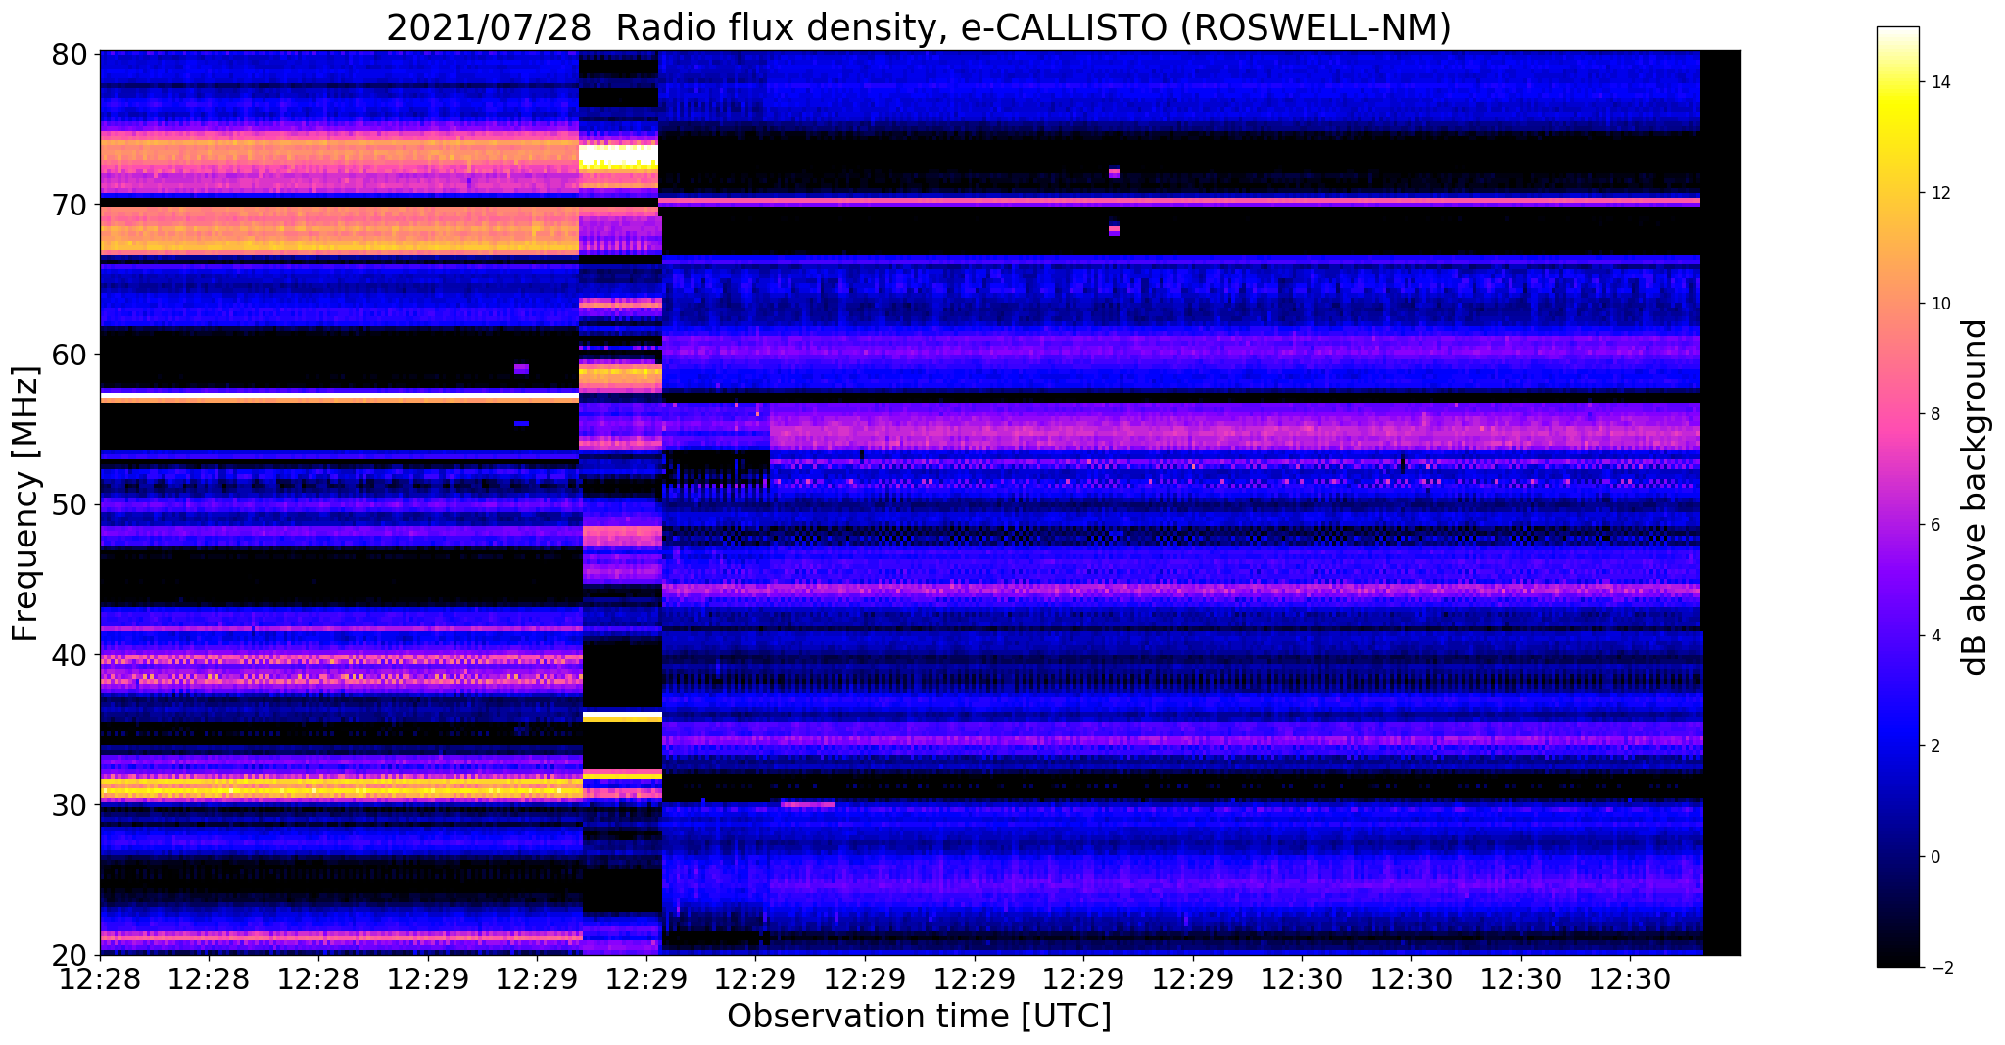Click the y-axis tick label "50"
Image resolution: width=2005 pixels, height=1045 pixels.
click(x=68, y=504)
